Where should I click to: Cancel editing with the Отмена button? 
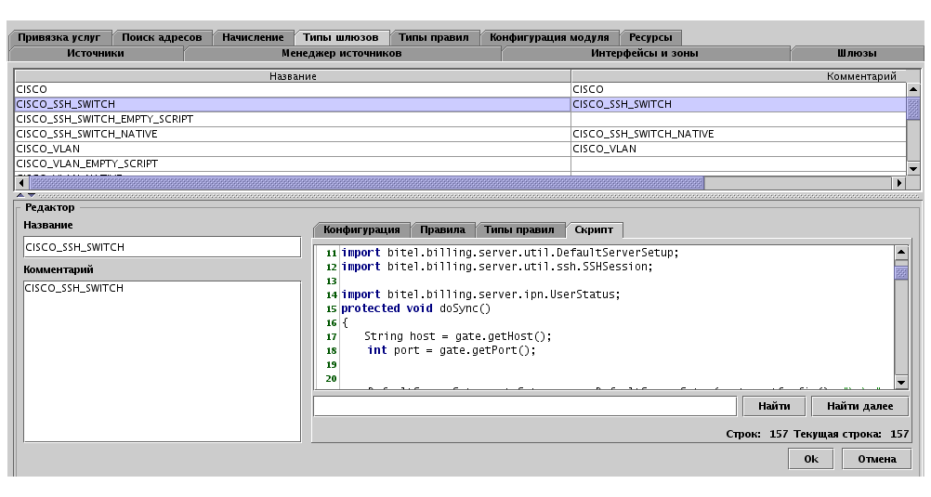876,459
